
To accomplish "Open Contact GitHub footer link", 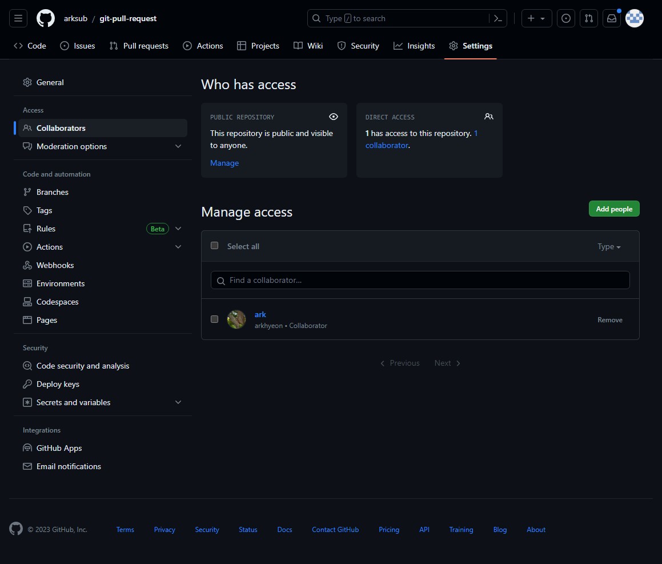I will (x=335, y=529).
